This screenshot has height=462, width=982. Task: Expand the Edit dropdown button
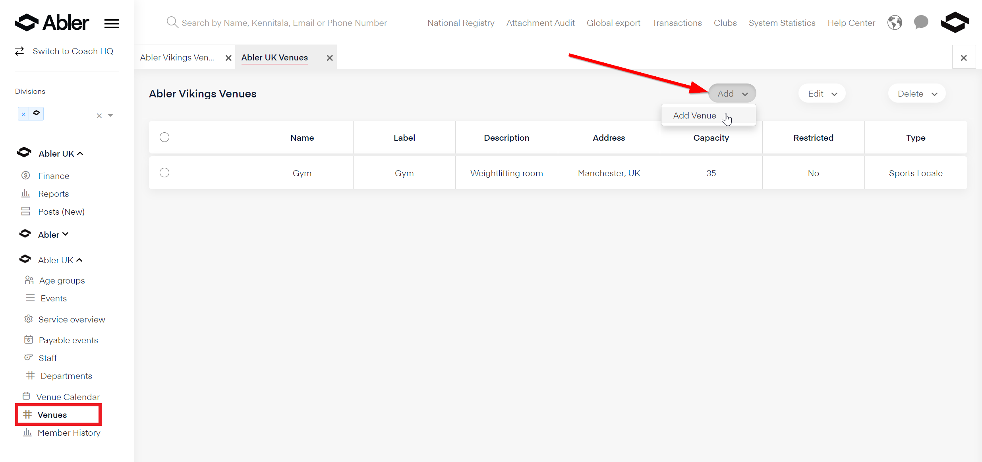822,94
